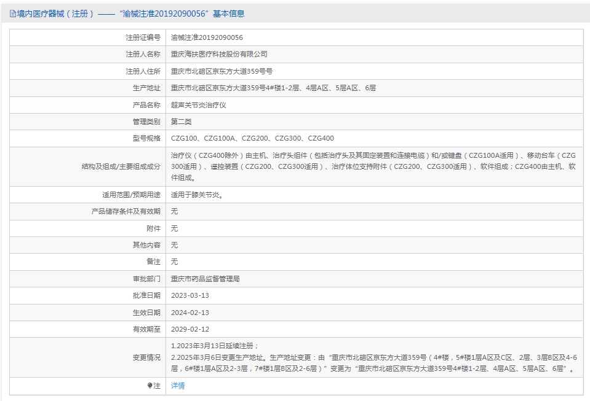Viewport: 590px width, 401px height.
Task: Click the registrant address value ending 359号号
Action: tap(221, 71)
